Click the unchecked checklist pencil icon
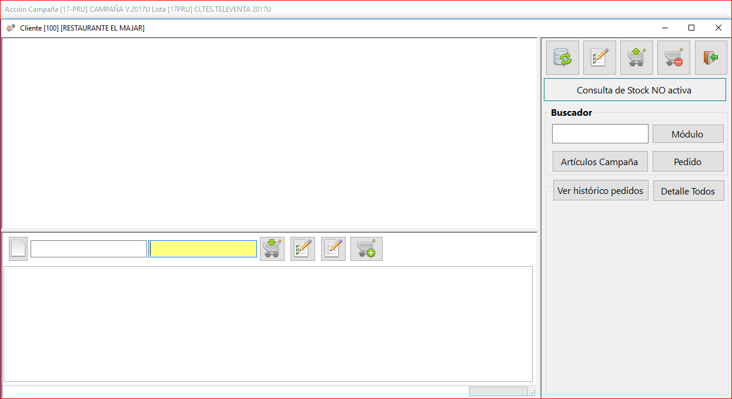The height and width of the screenshot is (399, 732). tap(333, 249)
